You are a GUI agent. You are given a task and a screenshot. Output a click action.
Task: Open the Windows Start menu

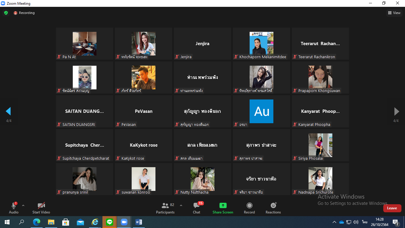pyautogui.click(x=7, y=222)
